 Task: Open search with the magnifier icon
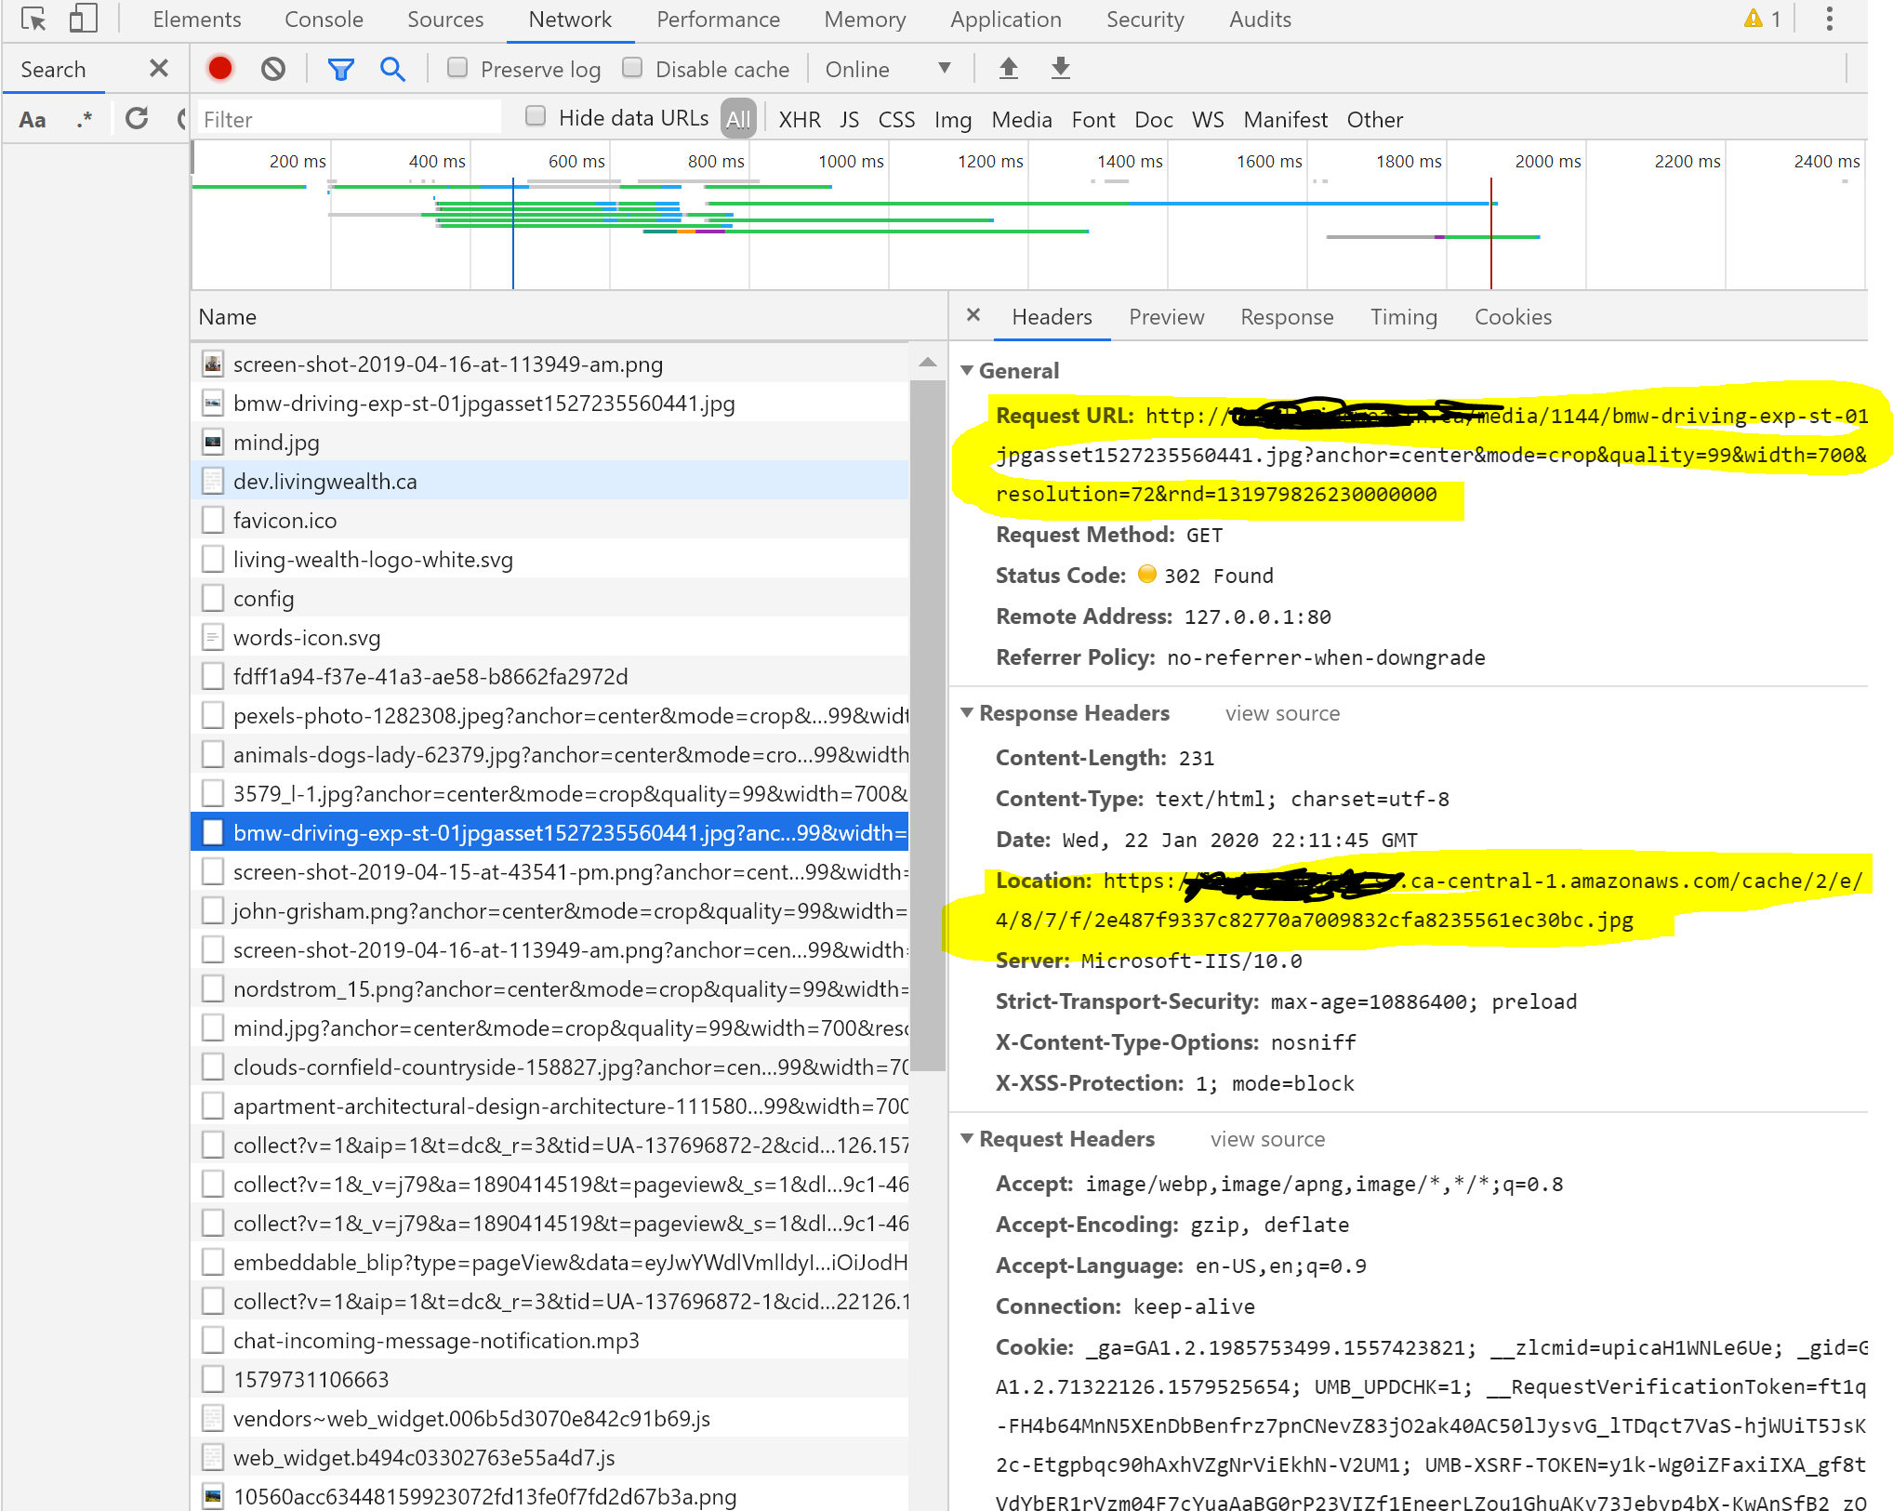[392, 69]
